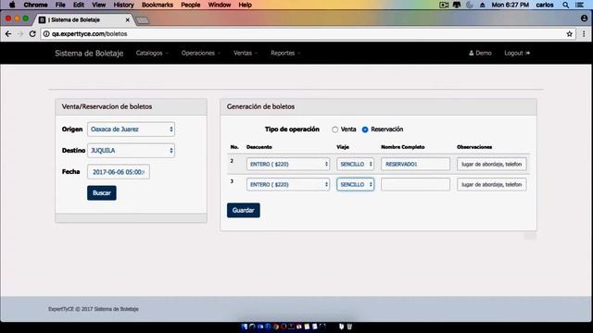Expand the Reportes navbar menu
Viewport: 593px width, 333px height.
285,54
